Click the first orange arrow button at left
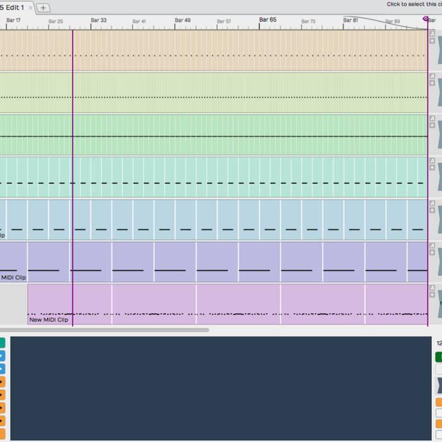442x442 pixels. [x=2, y=382]
